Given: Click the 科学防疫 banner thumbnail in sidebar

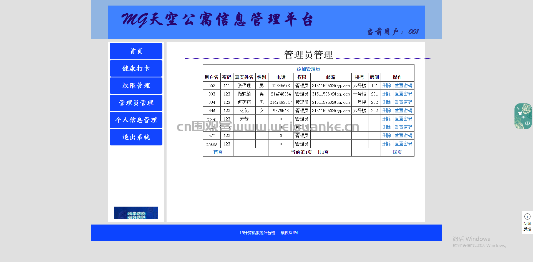Looking at the screenshot, I should point(136,213).
